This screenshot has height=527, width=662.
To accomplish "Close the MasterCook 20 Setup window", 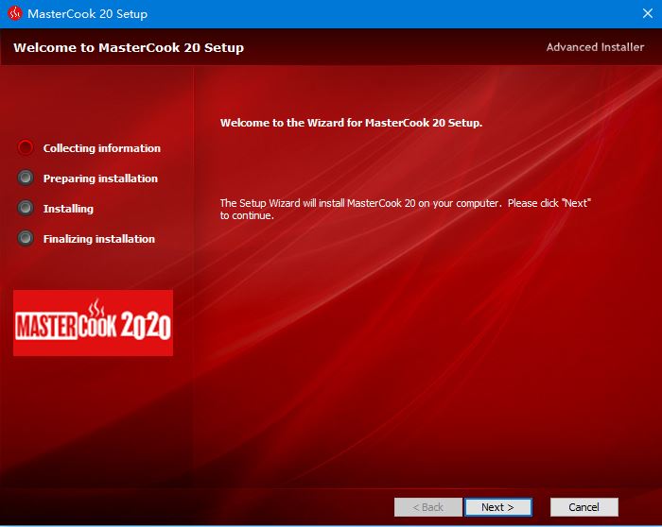I will click(x=648, y=13).
